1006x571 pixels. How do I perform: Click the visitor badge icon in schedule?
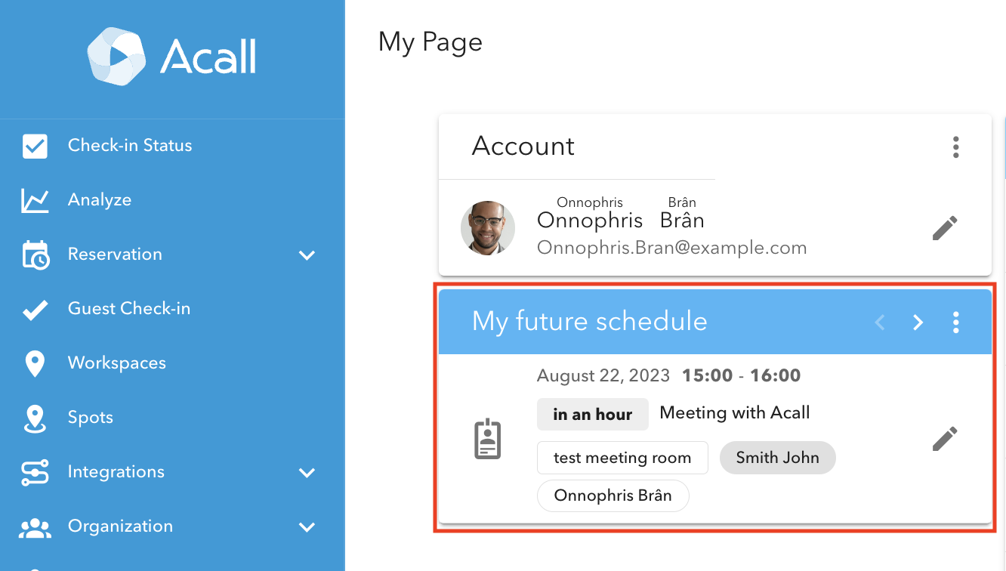pyautogui.click(x=488, y=439)
